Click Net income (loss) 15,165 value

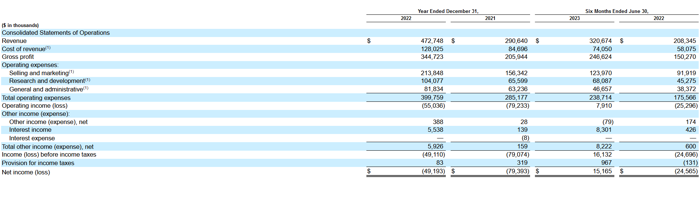coord(602,171)
